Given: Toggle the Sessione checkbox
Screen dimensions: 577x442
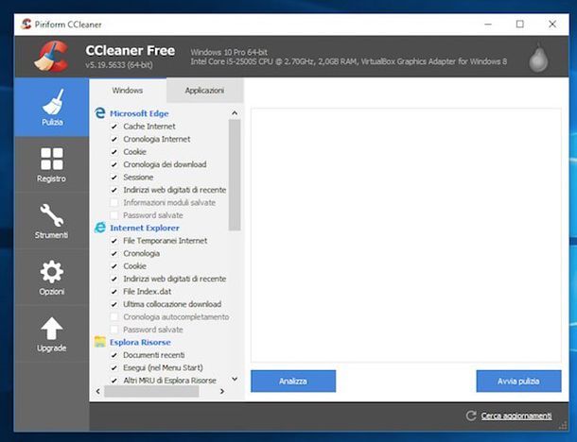Looking at the screenshot, I should 114,178.
